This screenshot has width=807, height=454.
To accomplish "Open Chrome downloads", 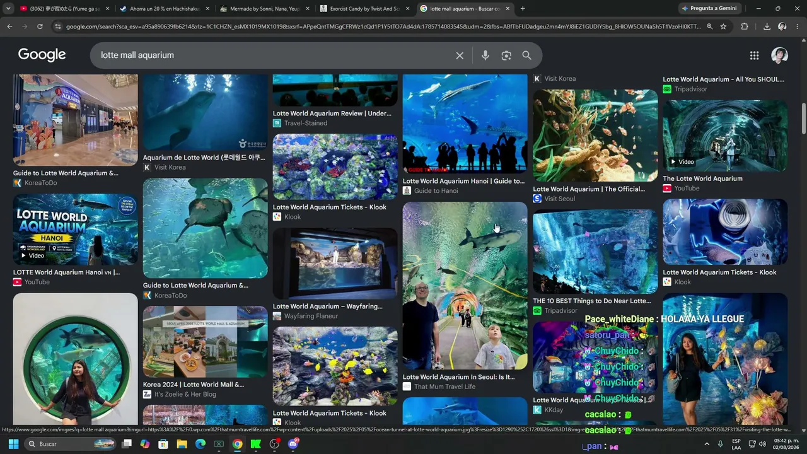I will (767, 26).
